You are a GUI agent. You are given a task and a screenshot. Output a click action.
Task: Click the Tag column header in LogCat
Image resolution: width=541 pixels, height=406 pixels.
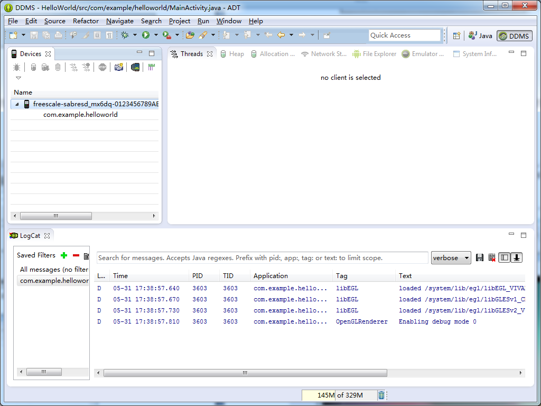(x=363, y=276)
